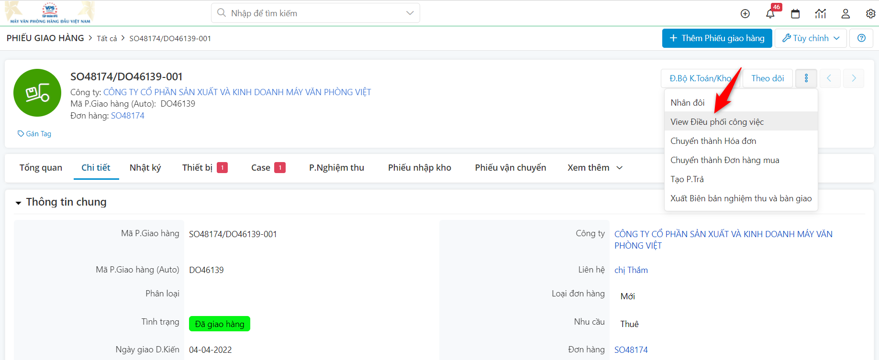This screenshot has width=879, height=360.
Task: Open contact link chị Thắm
Action: click(631, 270)
